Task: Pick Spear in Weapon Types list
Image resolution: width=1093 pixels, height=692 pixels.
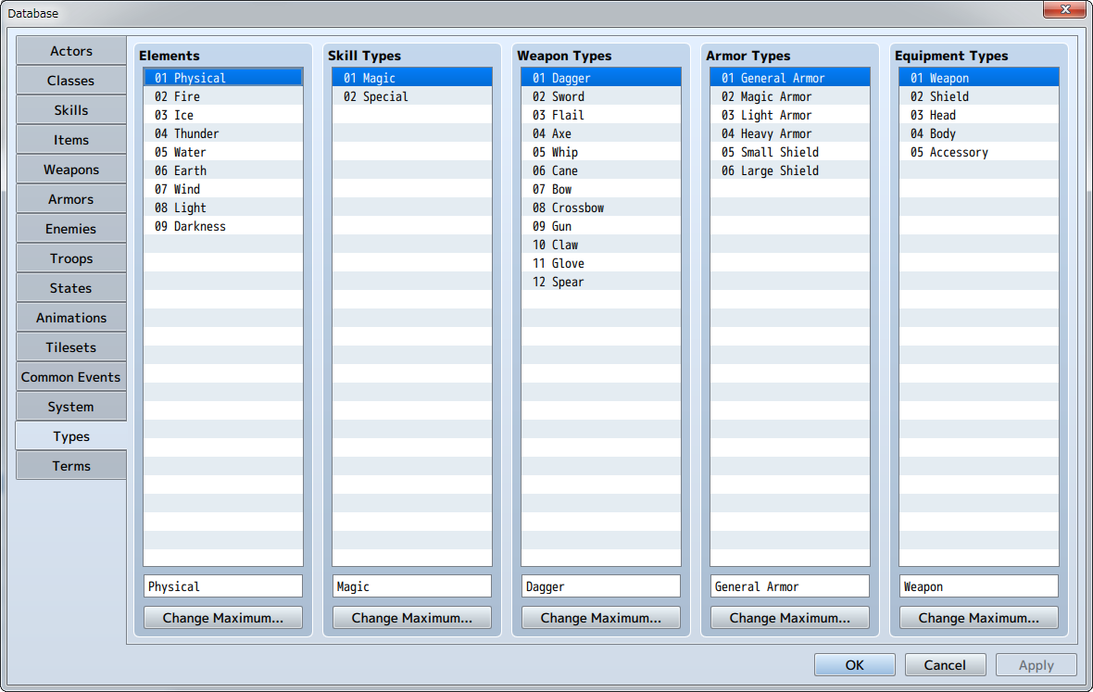Action: (567, 282)
